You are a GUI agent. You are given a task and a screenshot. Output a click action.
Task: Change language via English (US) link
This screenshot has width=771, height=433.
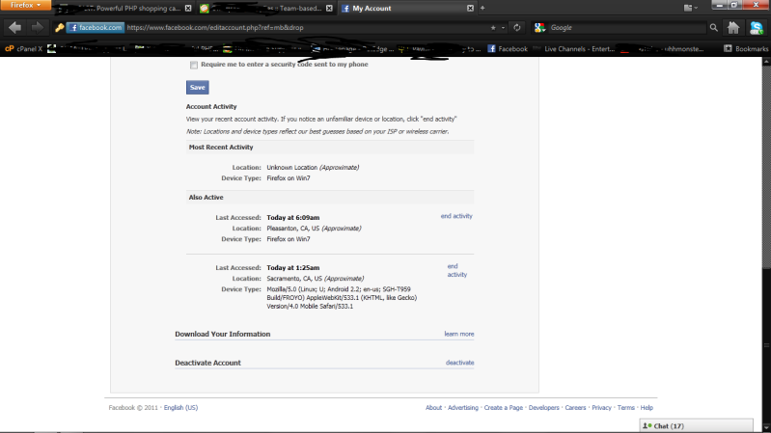(x=181, y=407)
